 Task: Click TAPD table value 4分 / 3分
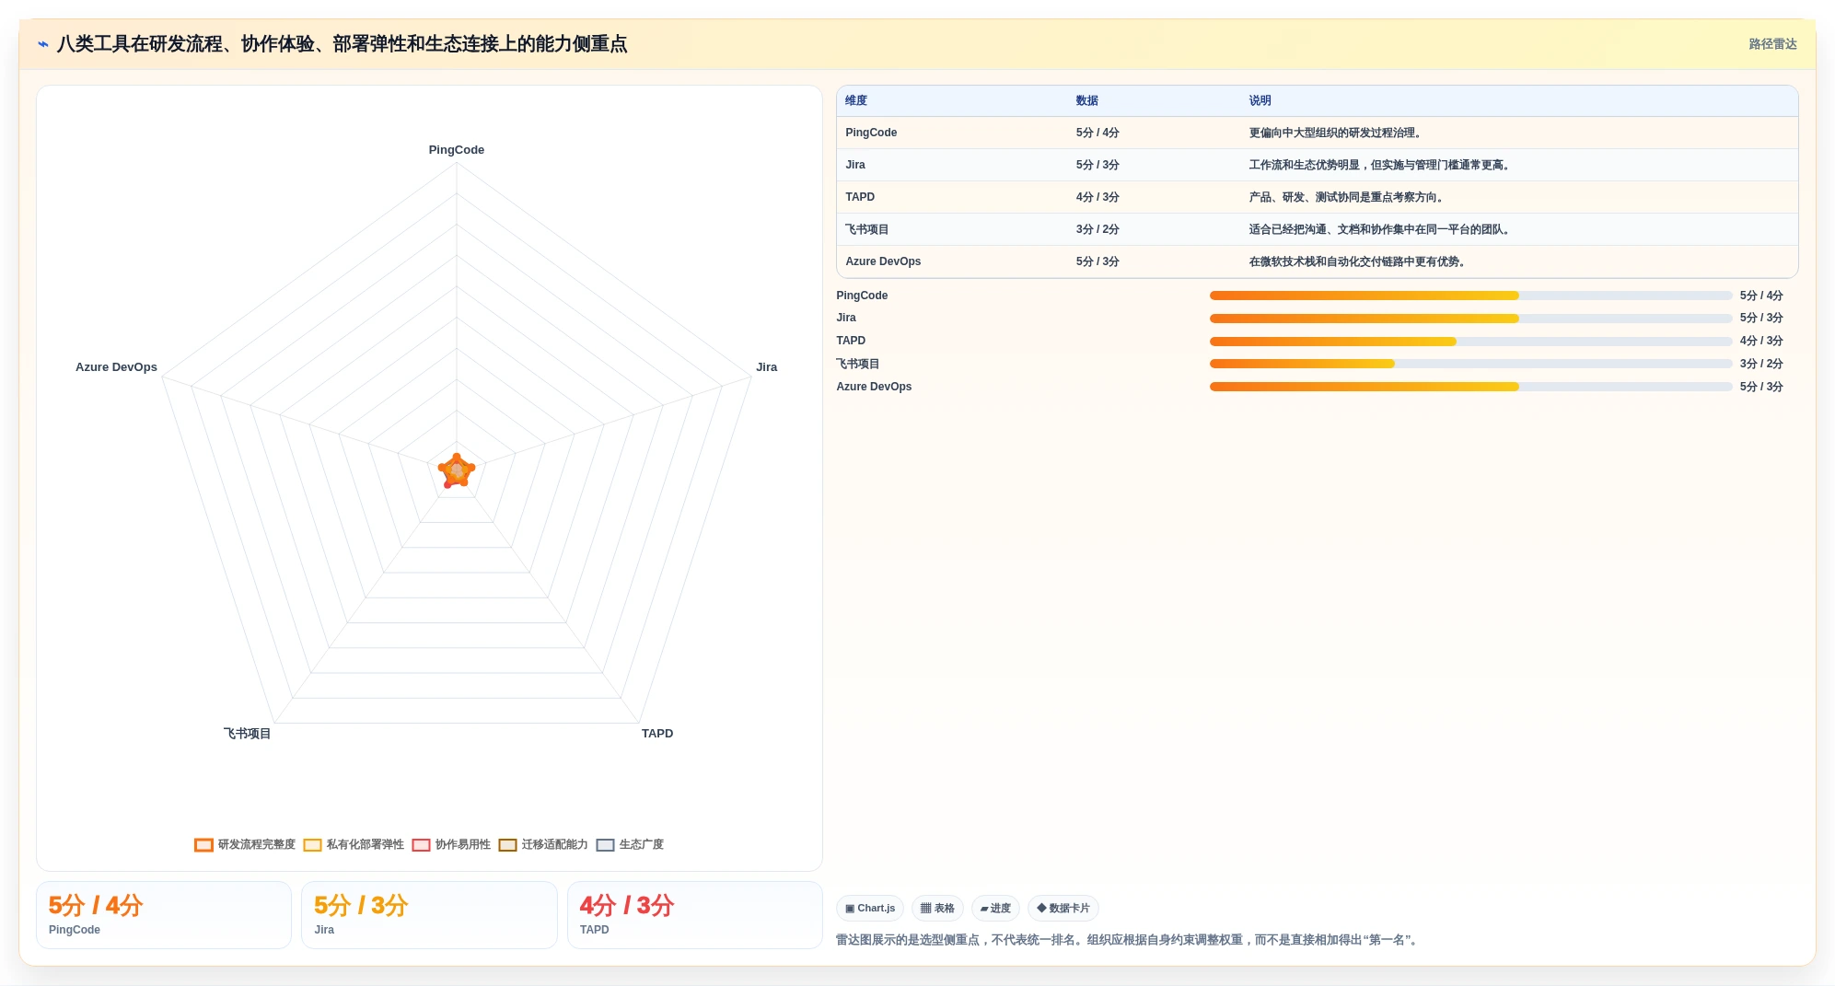(1098, 197)
